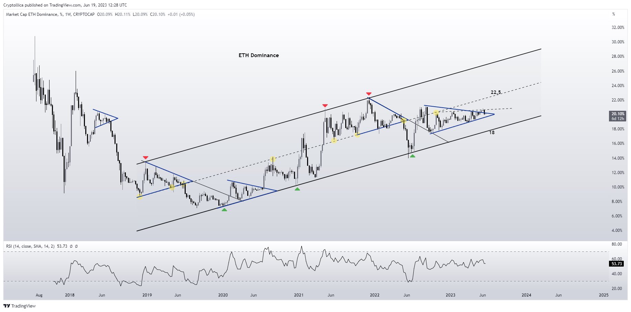Click the 10.00% price axis label

[618, 187]
